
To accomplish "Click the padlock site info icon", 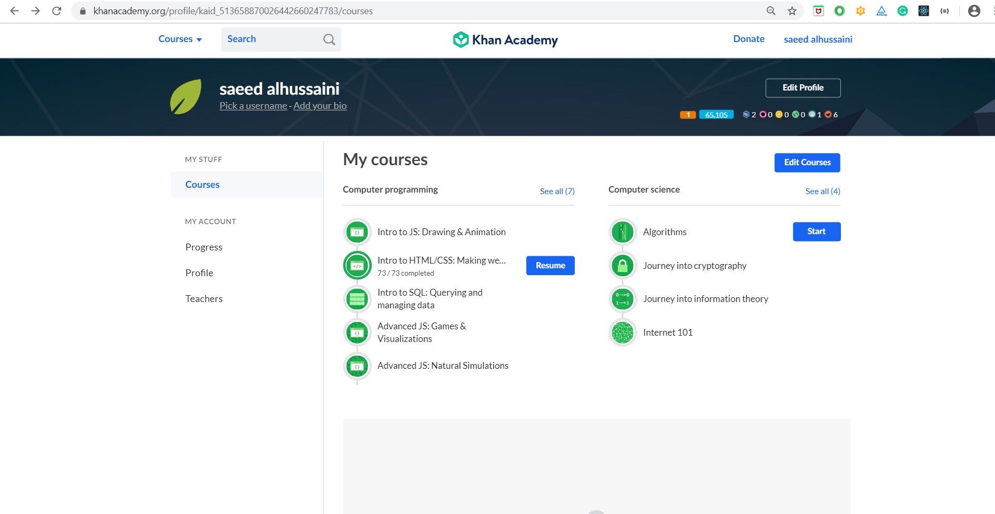I will [83, 11].
